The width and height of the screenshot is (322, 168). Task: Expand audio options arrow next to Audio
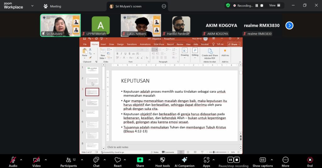(x=21, y=160)
